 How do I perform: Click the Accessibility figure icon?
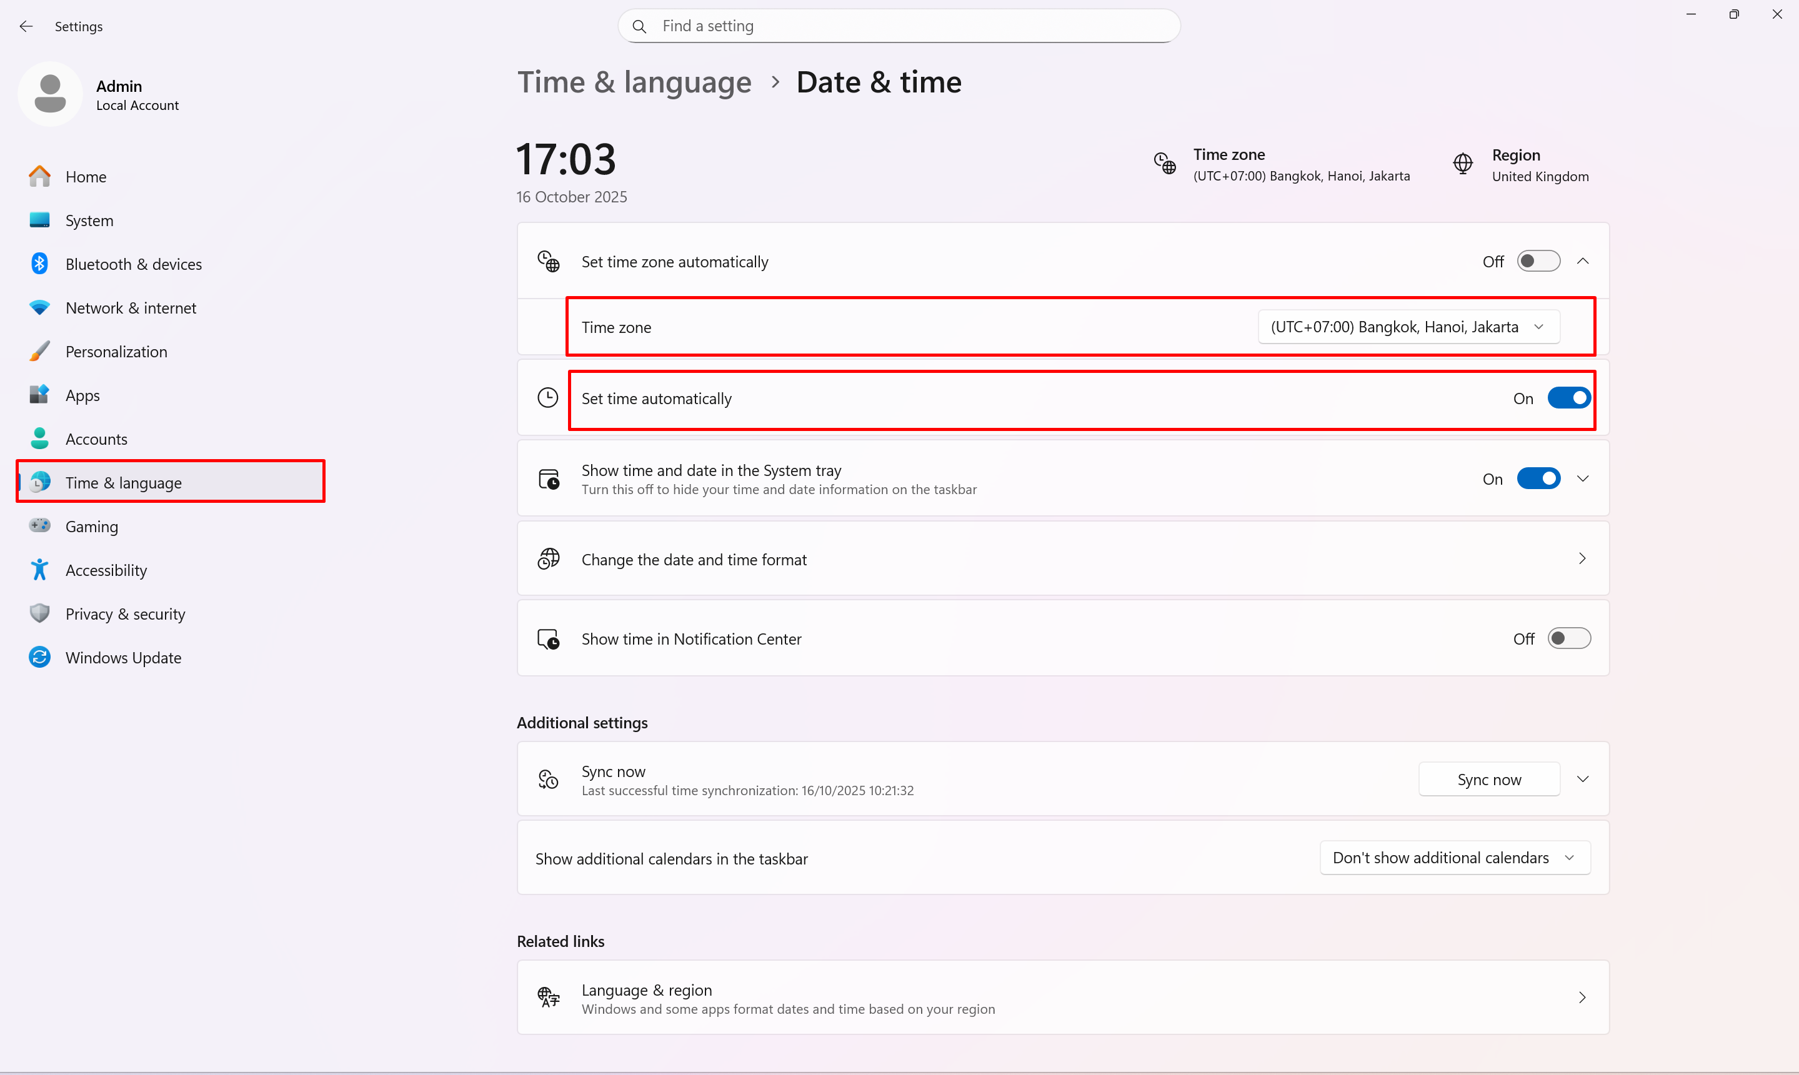pos(40,570)
